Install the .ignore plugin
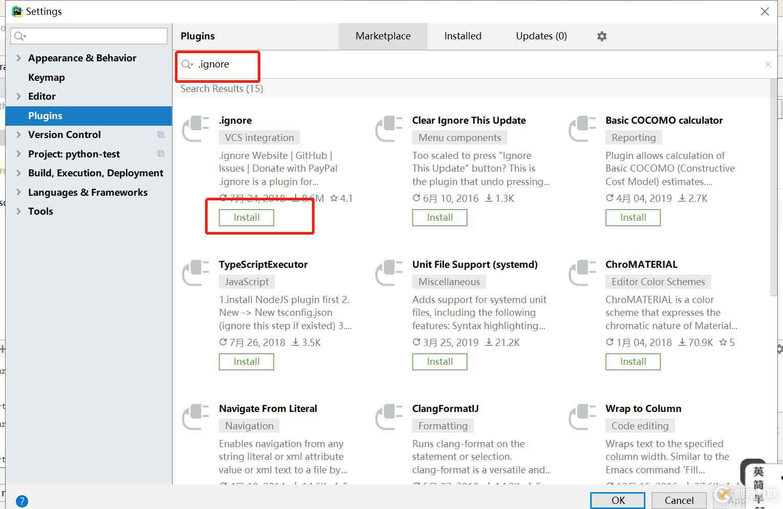The width and height of the screenshot is (783, 509). point(247,218)
